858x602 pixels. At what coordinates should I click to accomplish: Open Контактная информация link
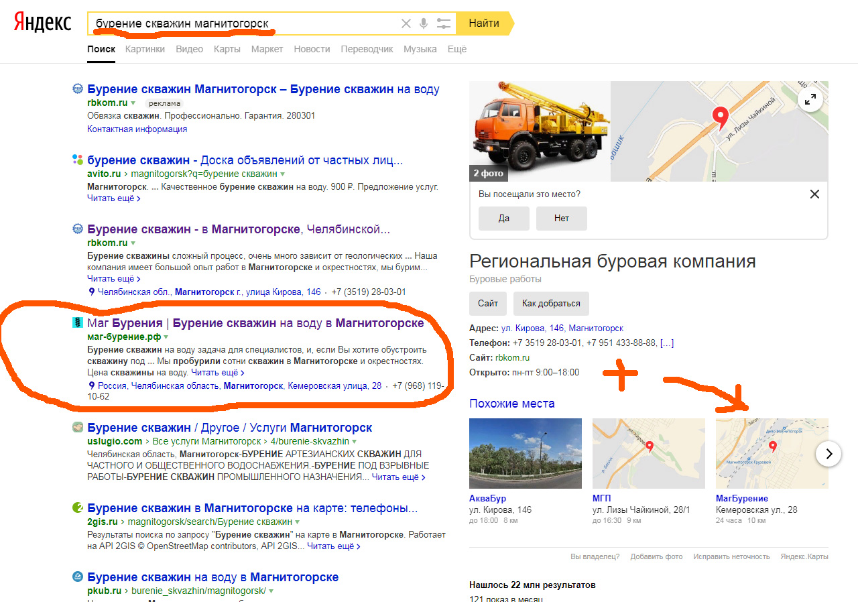(137, 129)
